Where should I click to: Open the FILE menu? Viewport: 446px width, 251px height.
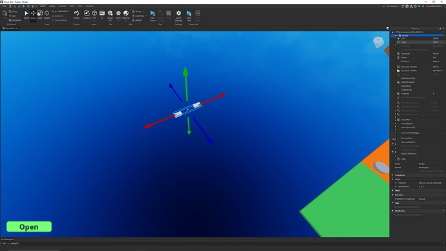click(4, 6)
